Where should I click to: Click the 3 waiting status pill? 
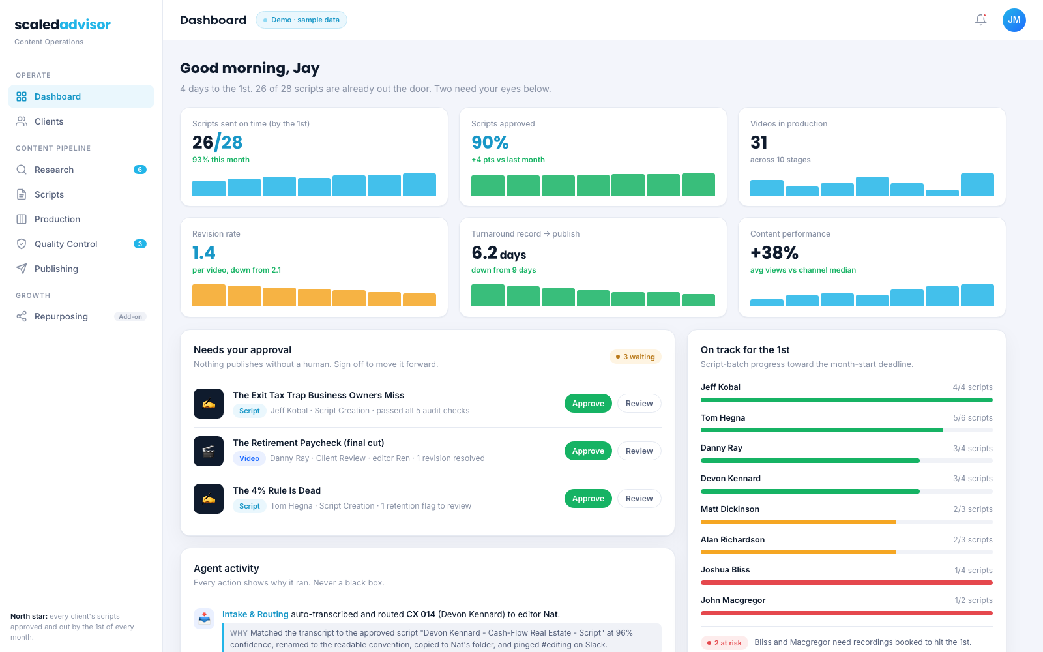pyautogui.click(x=636, y=357)
